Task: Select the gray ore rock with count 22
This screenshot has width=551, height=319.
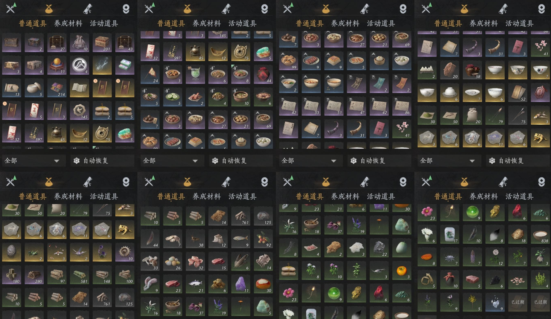Action: [379, 248]
